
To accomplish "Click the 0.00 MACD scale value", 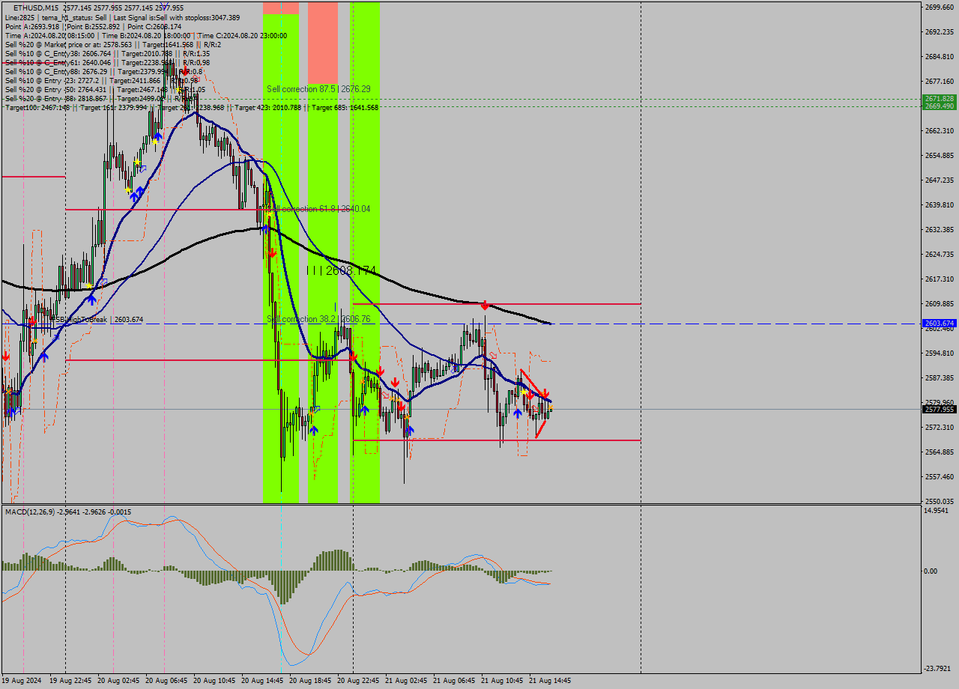I will coord(932,571).
